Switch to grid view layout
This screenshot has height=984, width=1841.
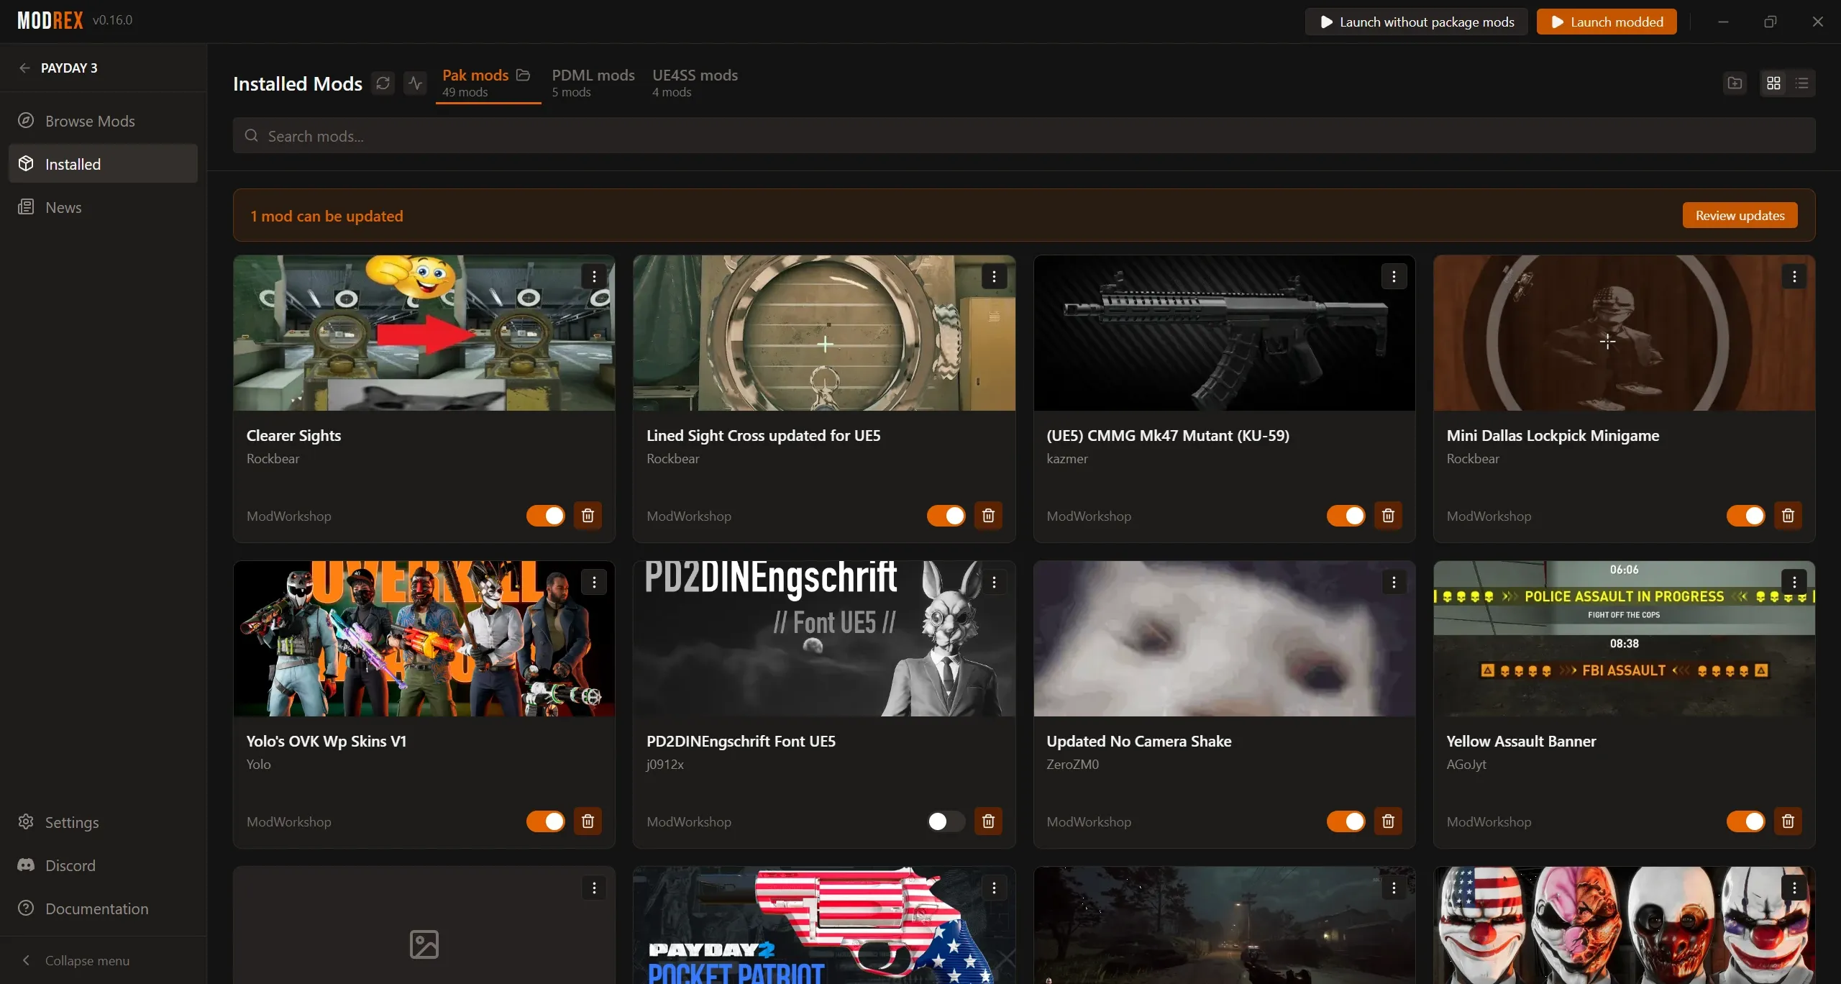tap(1773, 83)
